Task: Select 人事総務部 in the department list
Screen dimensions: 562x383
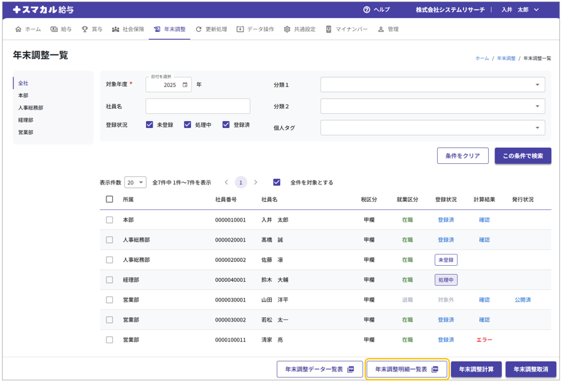Action: pos(31,108)
